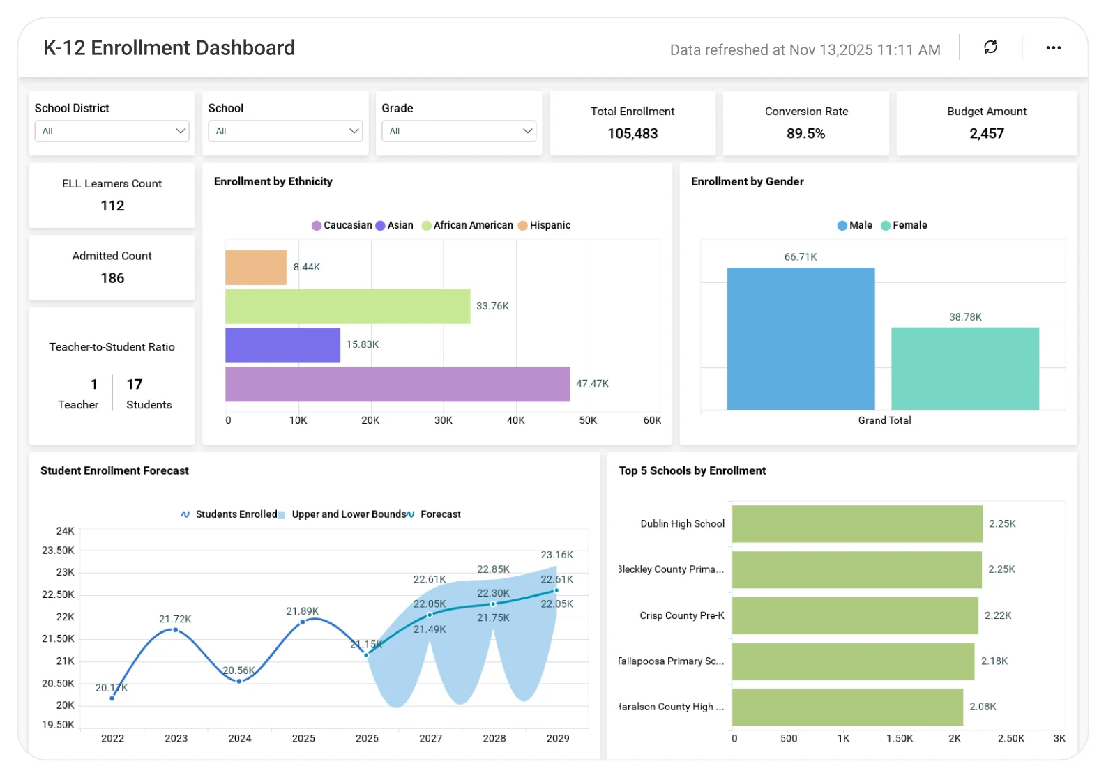1106x775 pixels.
Task: Click the refresh data icon
Action: pyautogui.click(x=990, y=47)
